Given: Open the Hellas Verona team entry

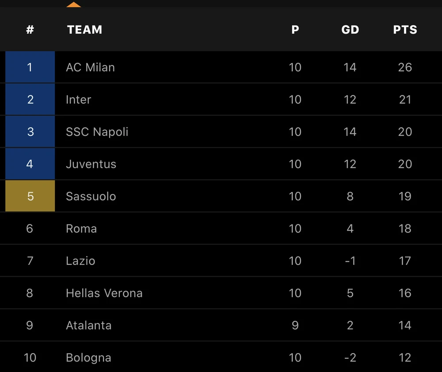Looking at the screenshot, I should coord(104,293).
